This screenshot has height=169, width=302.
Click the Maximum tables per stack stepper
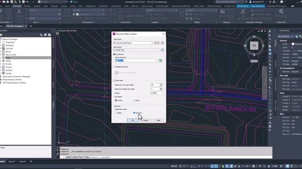tap(161, 89)
